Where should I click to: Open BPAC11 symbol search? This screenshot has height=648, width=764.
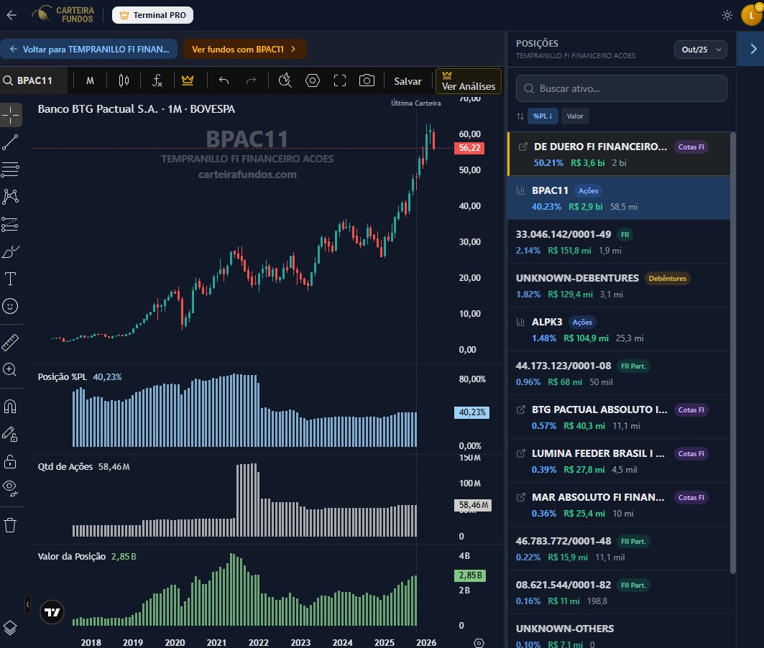34,80
